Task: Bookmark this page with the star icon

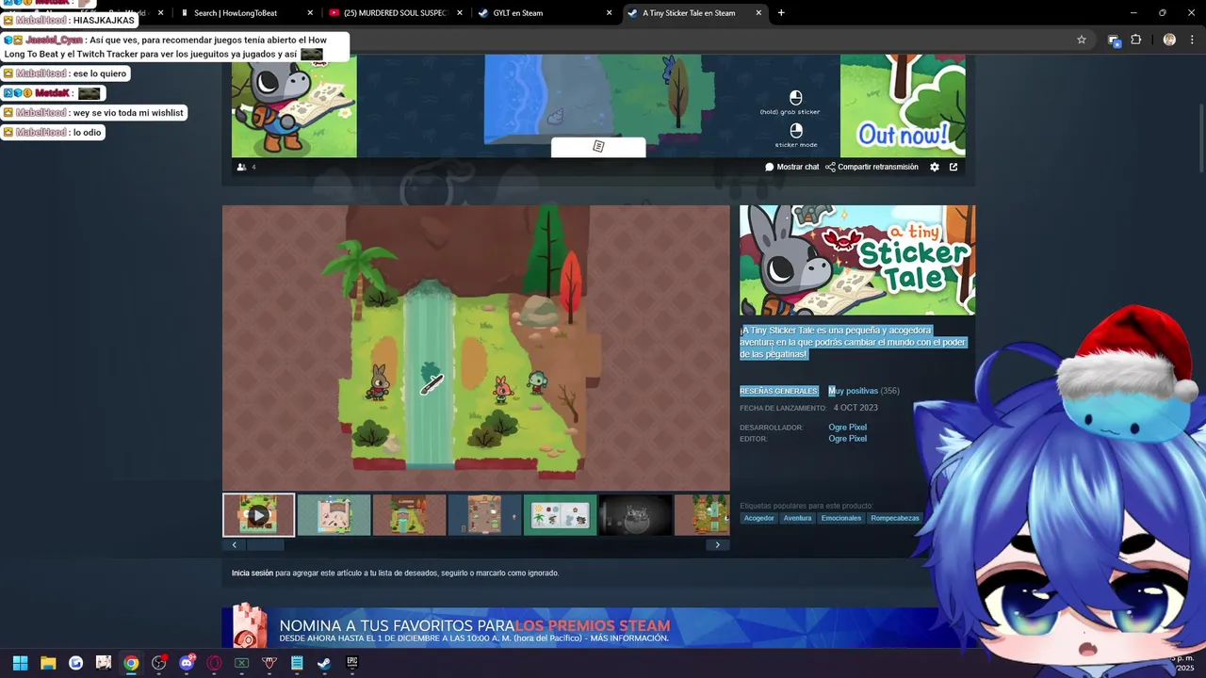Action: [x=1082, y=40]
